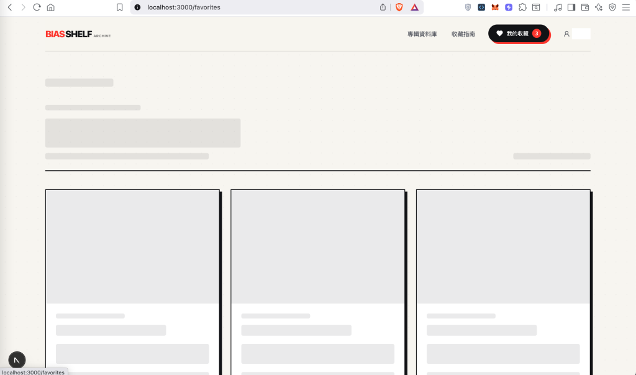The height and width of the screenshot is (375, 636).
Task: Share this page via the share icon
Action: click(x=383, y=7)
